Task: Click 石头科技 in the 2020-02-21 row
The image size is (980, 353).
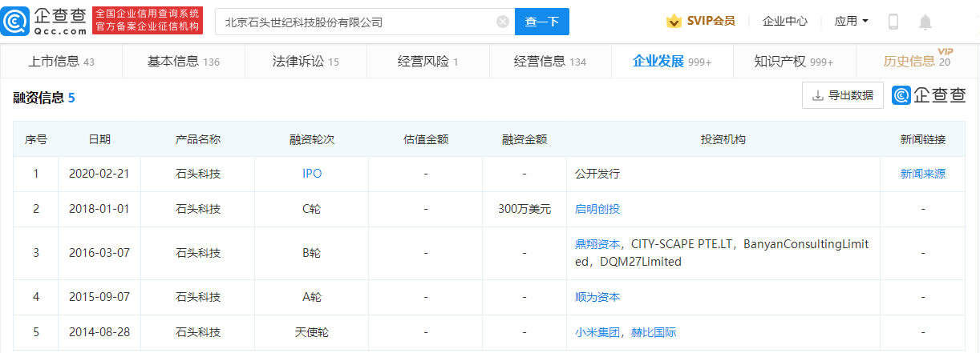Action: (198, 174)
